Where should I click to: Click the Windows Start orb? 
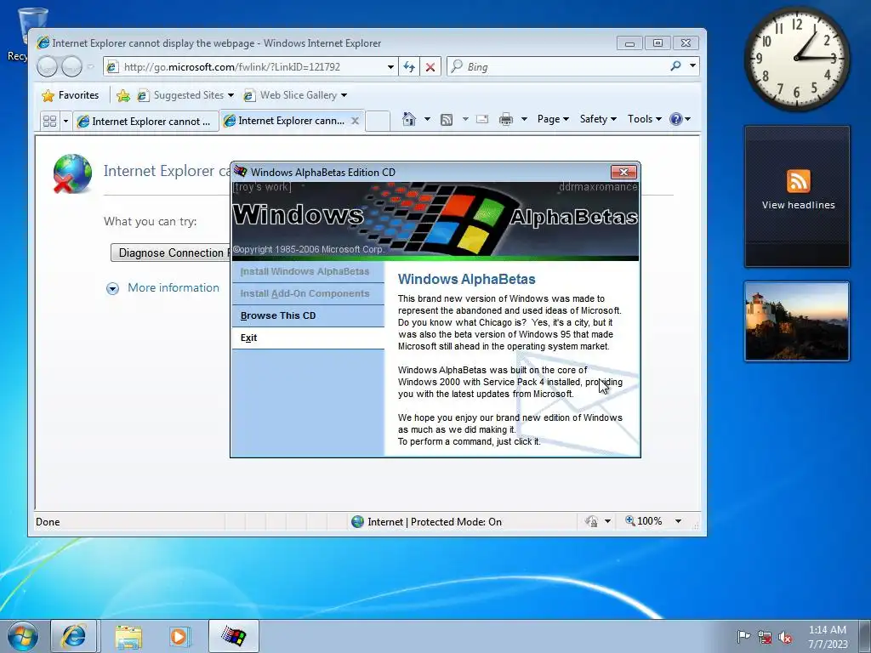(x=23, y=636)
